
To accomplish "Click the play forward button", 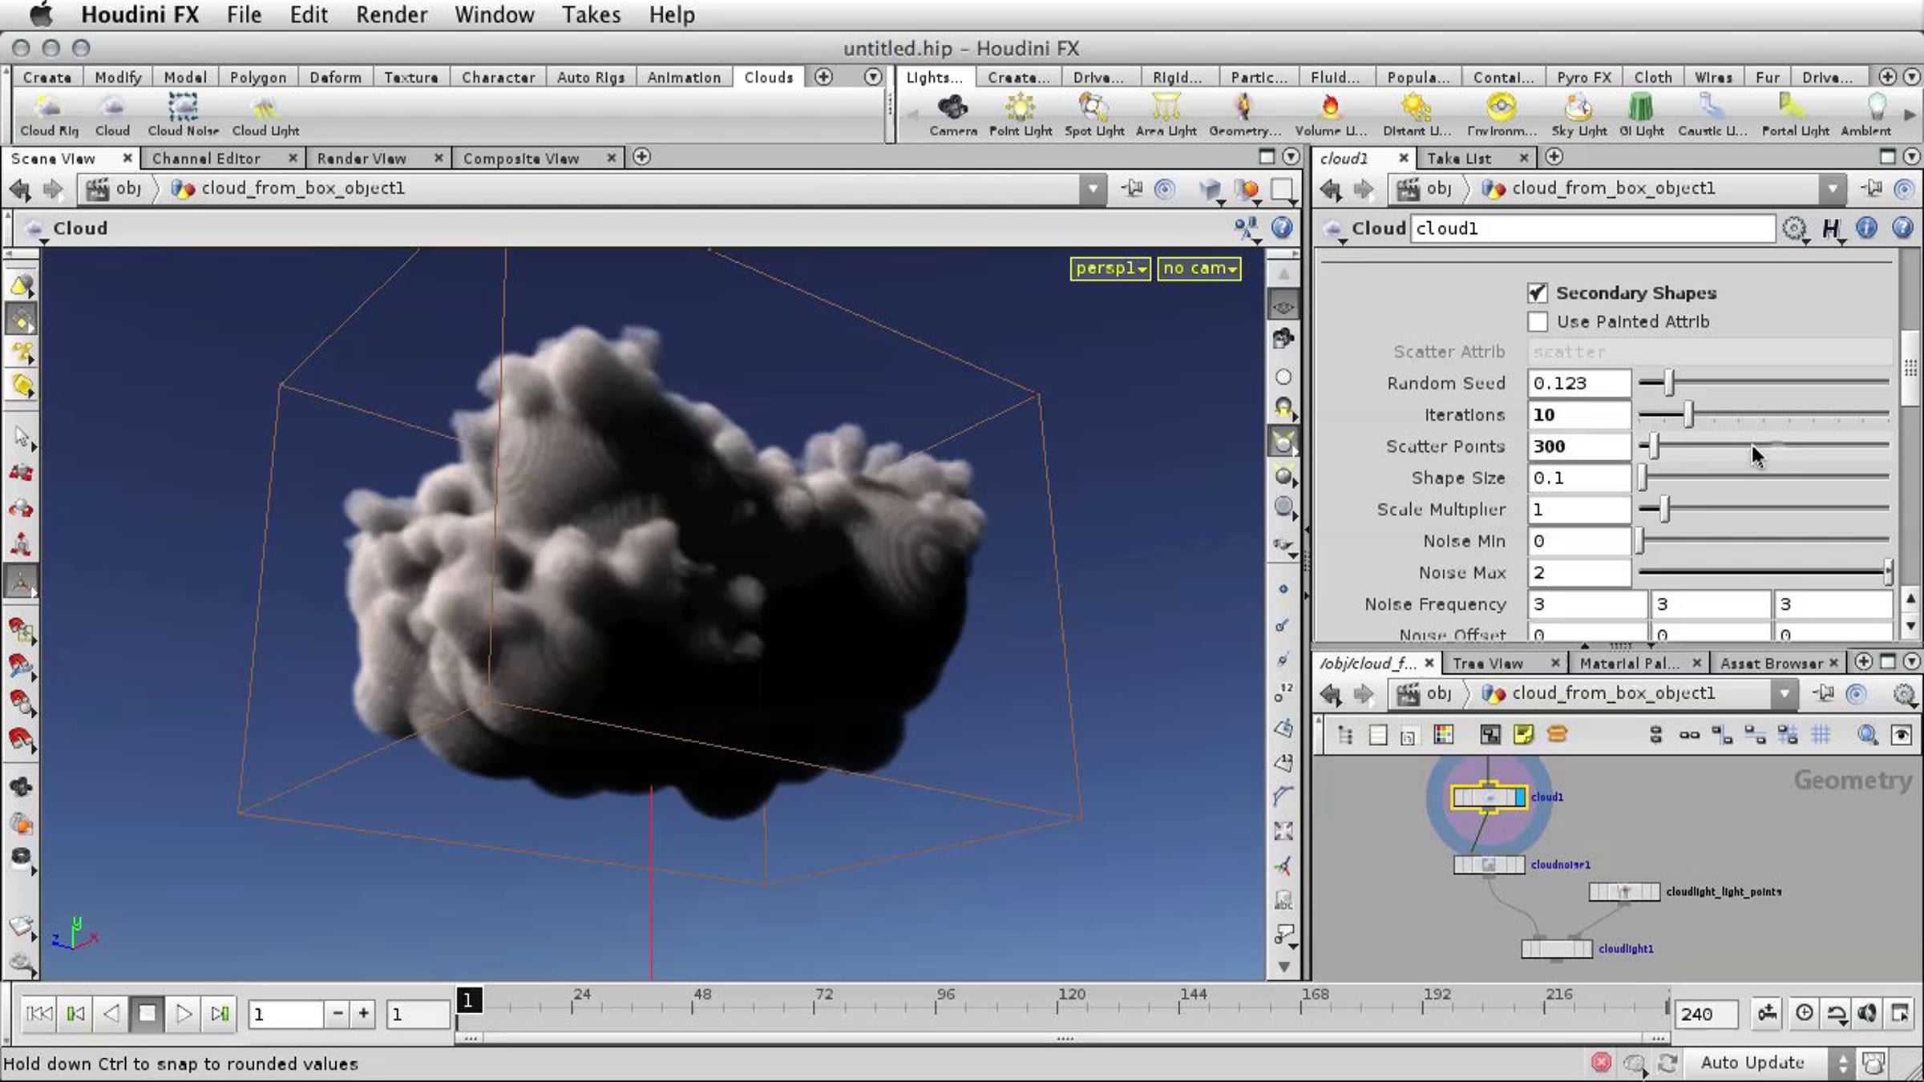I will point(184,1014).
